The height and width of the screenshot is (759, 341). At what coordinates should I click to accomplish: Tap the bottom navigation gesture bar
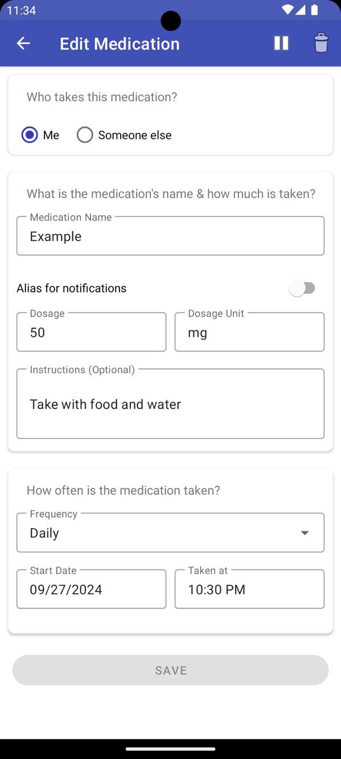(x=170, y=749)
